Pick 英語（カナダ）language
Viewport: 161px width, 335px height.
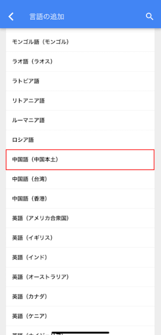[80, 296]
